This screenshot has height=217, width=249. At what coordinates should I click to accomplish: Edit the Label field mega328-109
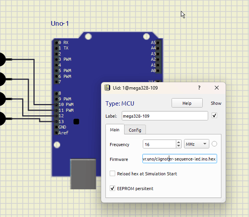point(165,116)
